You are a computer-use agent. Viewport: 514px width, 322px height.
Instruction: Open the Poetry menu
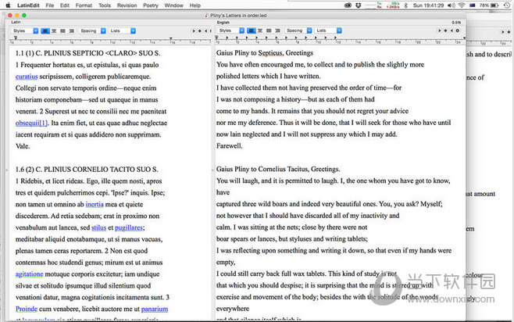(x=151, y=5)
